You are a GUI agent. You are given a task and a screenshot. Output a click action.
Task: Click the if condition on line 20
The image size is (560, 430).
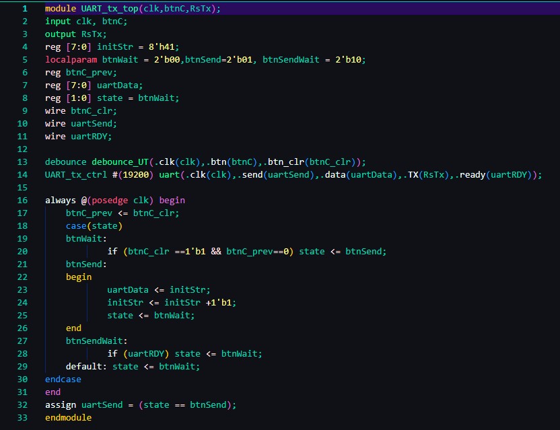pos(209,252)
